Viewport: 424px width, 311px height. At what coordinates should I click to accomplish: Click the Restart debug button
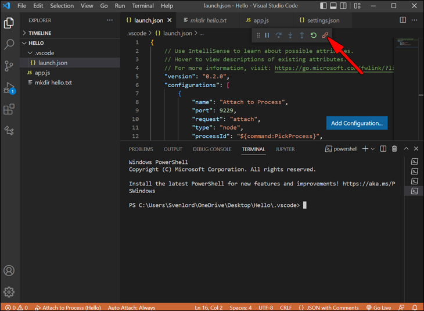click(313, 35)
